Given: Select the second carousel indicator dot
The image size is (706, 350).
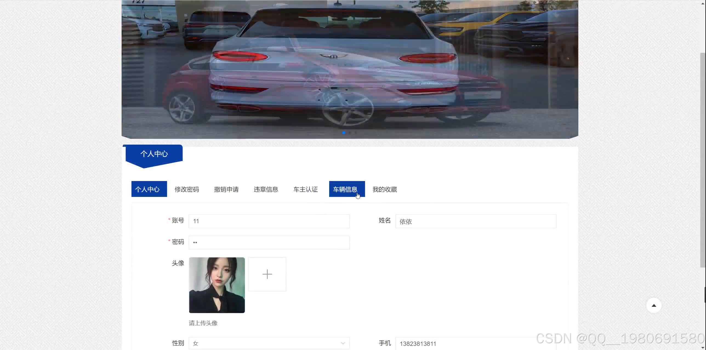Looking at the screenshot, I should (x=350, y=133).
